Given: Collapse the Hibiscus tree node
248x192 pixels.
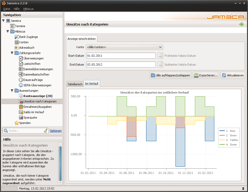Looking at the screenshot, I should [x=8, y=31].
